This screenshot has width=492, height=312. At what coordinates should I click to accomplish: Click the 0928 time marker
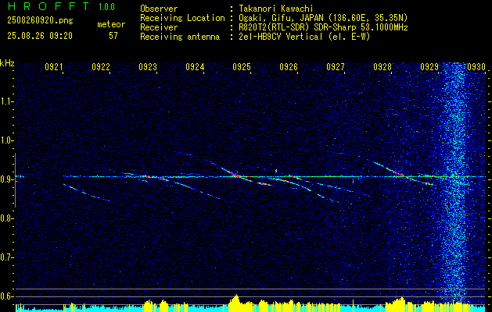point(382,66)
